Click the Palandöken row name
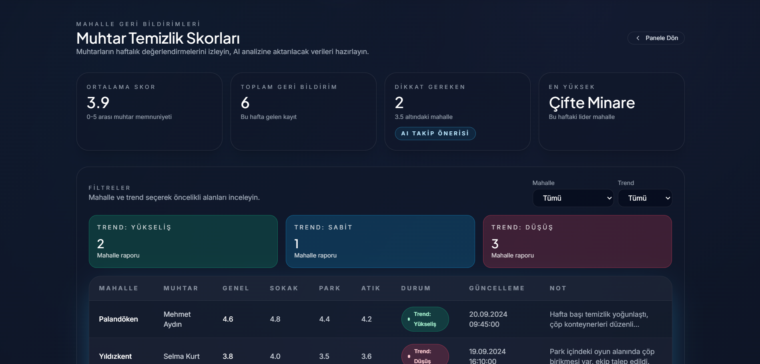This screenshot has width=760, height=364. (x=118, y=319)
